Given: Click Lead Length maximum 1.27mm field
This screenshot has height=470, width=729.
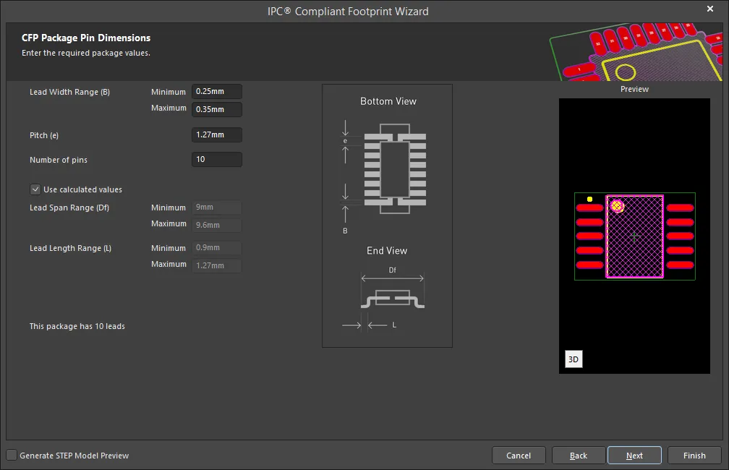Looking at the screenshot, I should pos(217,265).
